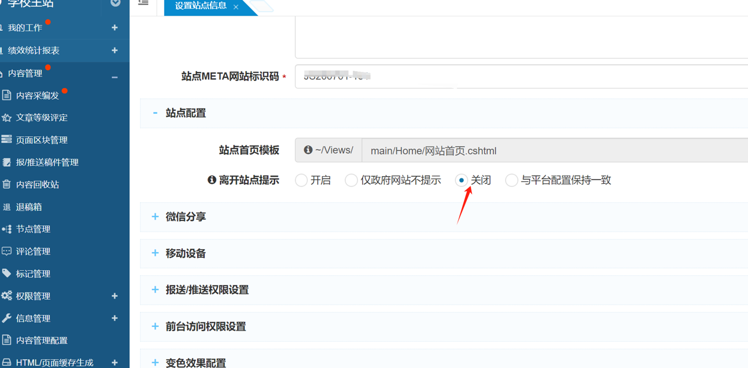This screenshot has height=368, width=748.
Task: Select the 开启 radio option
Action: (x=301, y=180)
